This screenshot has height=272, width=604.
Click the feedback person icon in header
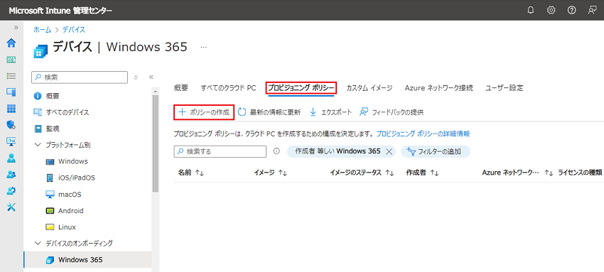pyautogui.click(x=592, y=11)
